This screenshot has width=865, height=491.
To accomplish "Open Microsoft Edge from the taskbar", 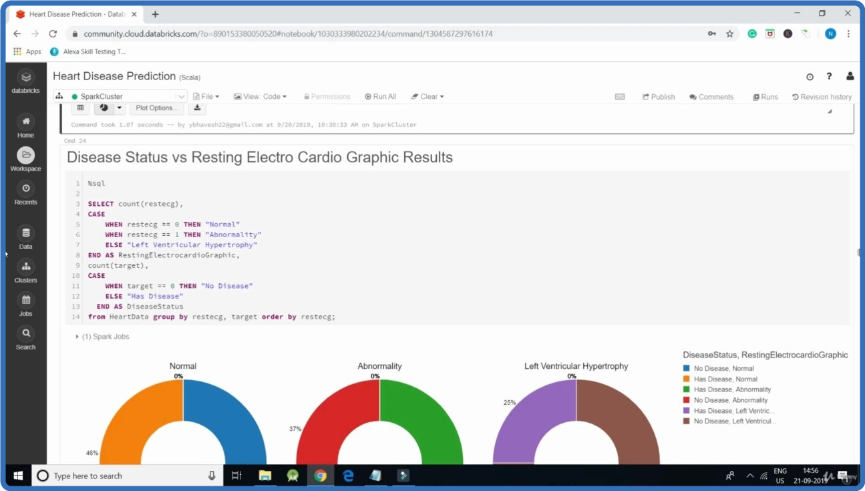I will click(x=348, y=476).
